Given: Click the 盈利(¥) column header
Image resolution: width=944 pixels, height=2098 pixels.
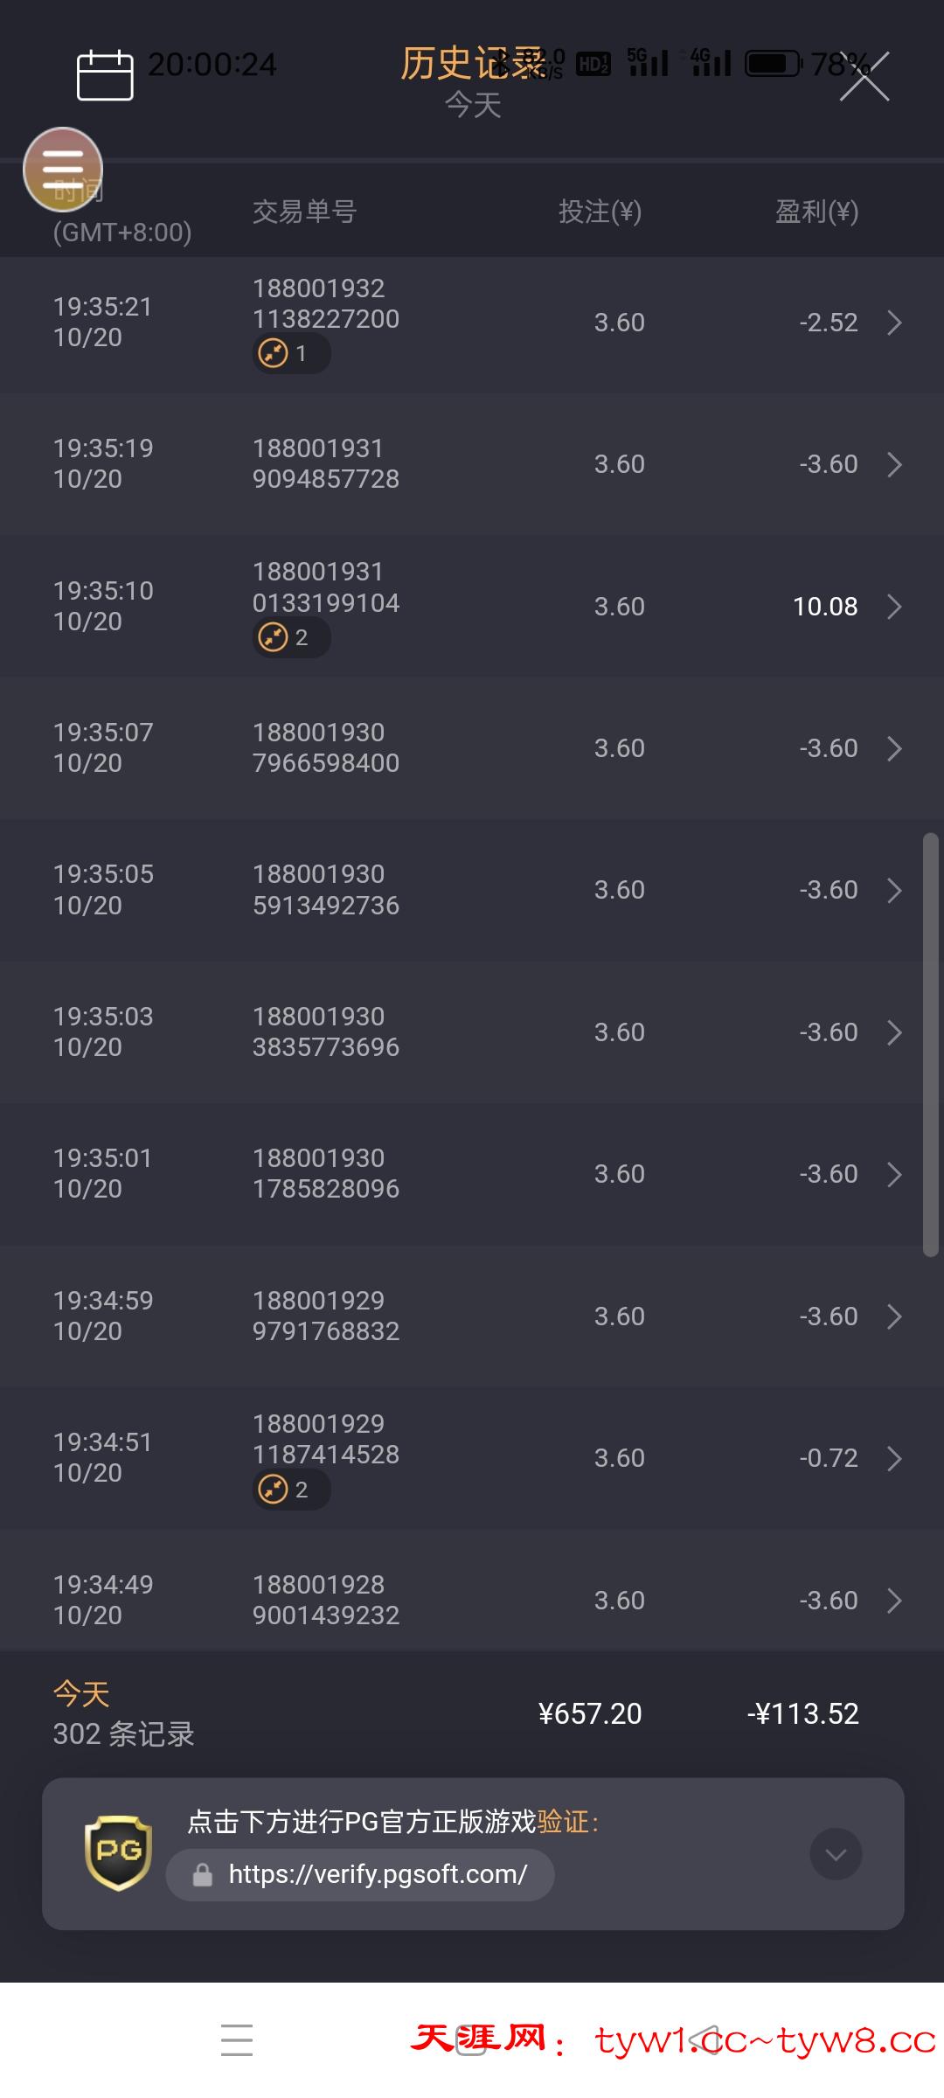Looking at the screenshot, I should click(816, 212).
